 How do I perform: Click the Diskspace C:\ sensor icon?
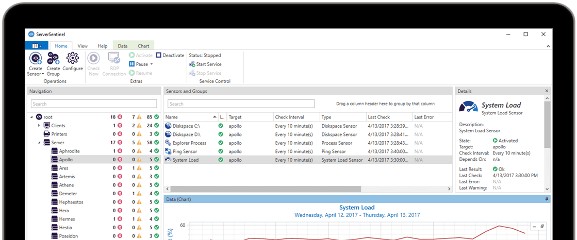click(168, 126)
